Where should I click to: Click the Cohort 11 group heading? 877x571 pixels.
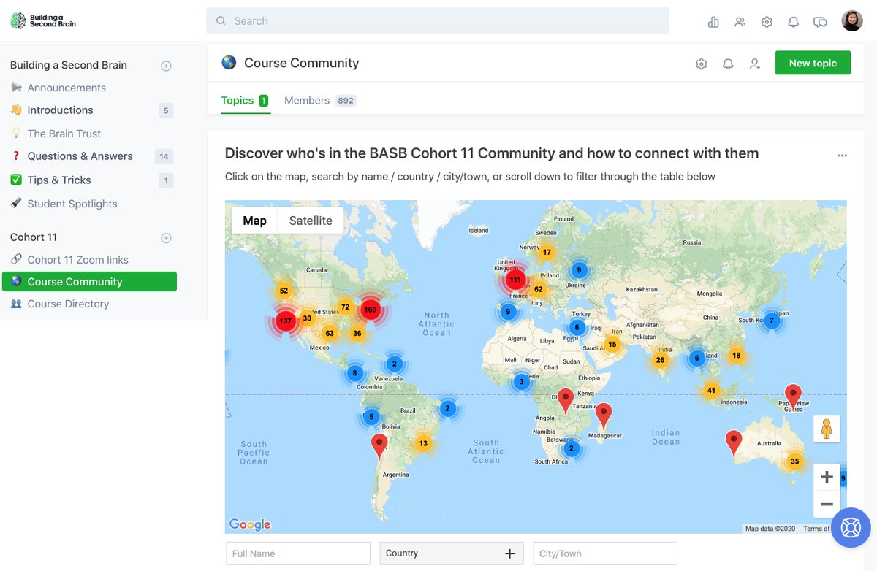(34, 237)
